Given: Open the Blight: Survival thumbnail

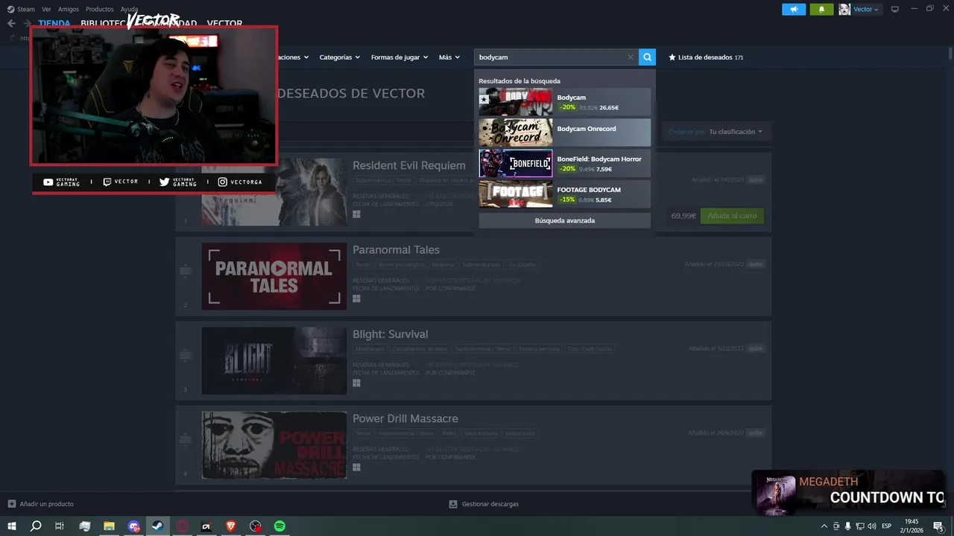Looking at the screenshot, I should 274,360.
